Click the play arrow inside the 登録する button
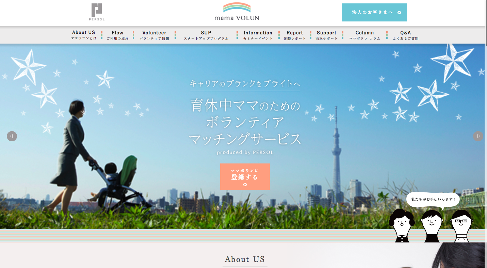The image size is (487, 268). [x=245, y=185]
